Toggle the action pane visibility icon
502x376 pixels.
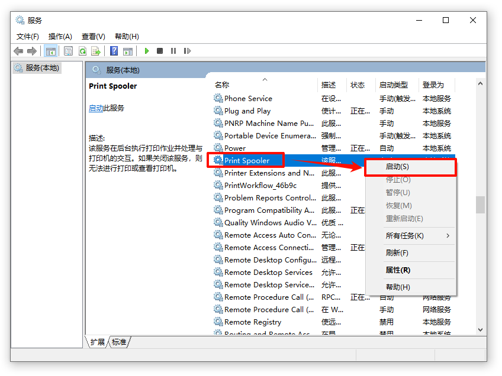128,51
